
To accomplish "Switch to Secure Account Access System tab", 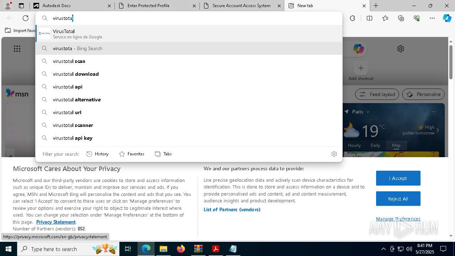I will click(242, 6).
